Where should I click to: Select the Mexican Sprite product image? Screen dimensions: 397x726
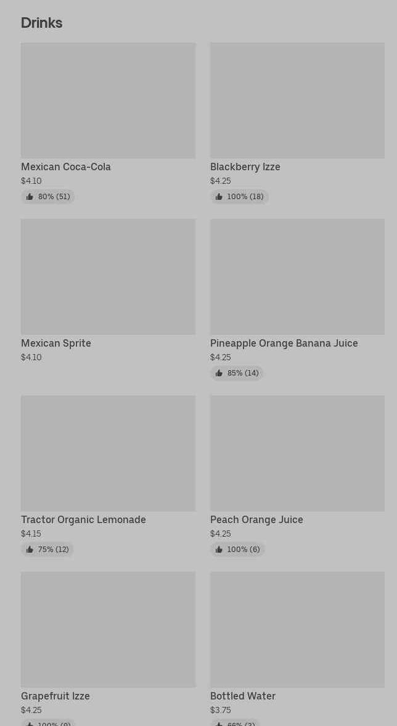tap(108, 277)
